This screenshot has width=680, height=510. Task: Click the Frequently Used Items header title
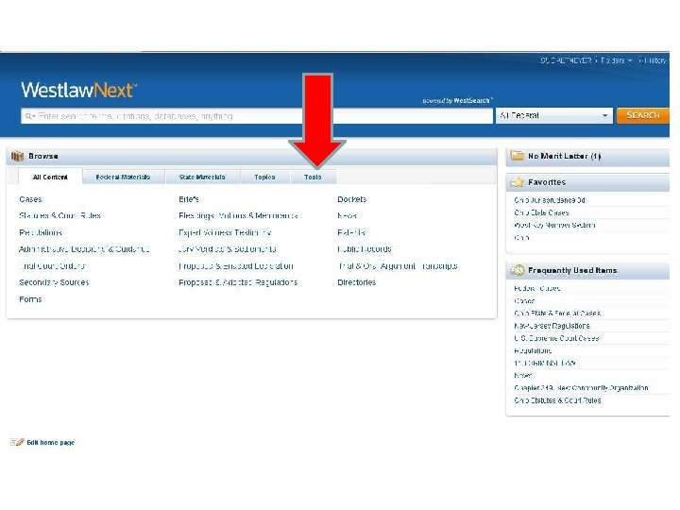572,271
